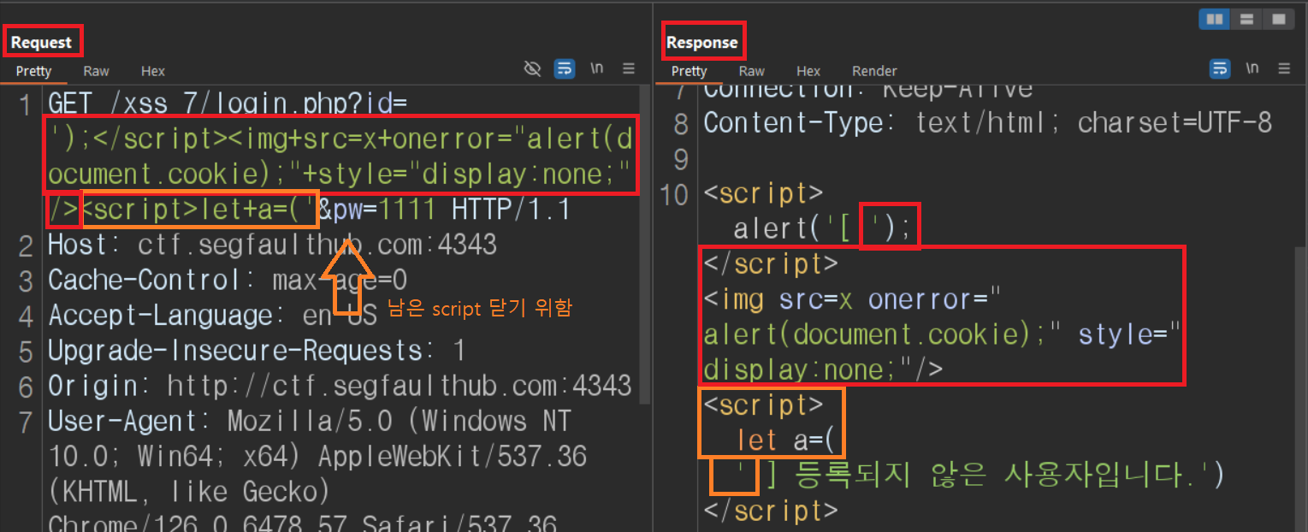Click the 'Host: ctf.segfaulthub.com:4343' header line

click(x=272, y=245)
